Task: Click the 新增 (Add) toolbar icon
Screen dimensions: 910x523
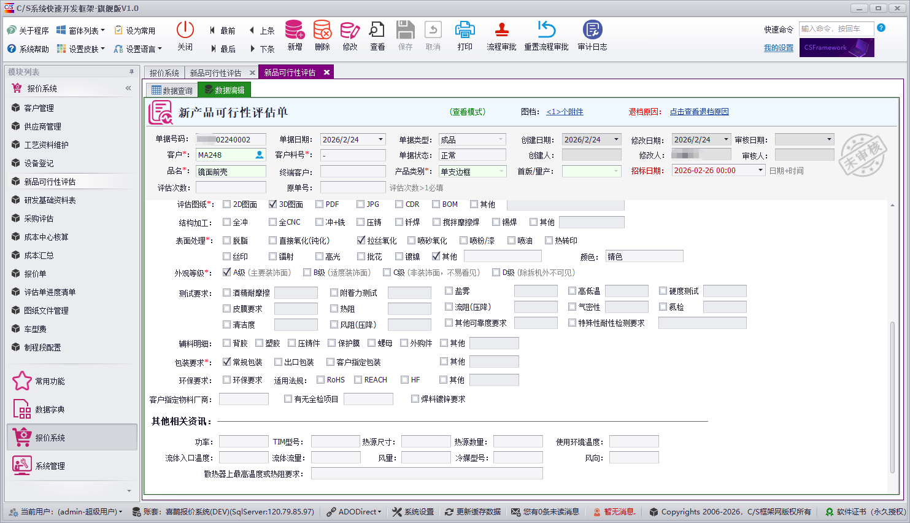Action: pyautogui.click(x=295, y=29)
